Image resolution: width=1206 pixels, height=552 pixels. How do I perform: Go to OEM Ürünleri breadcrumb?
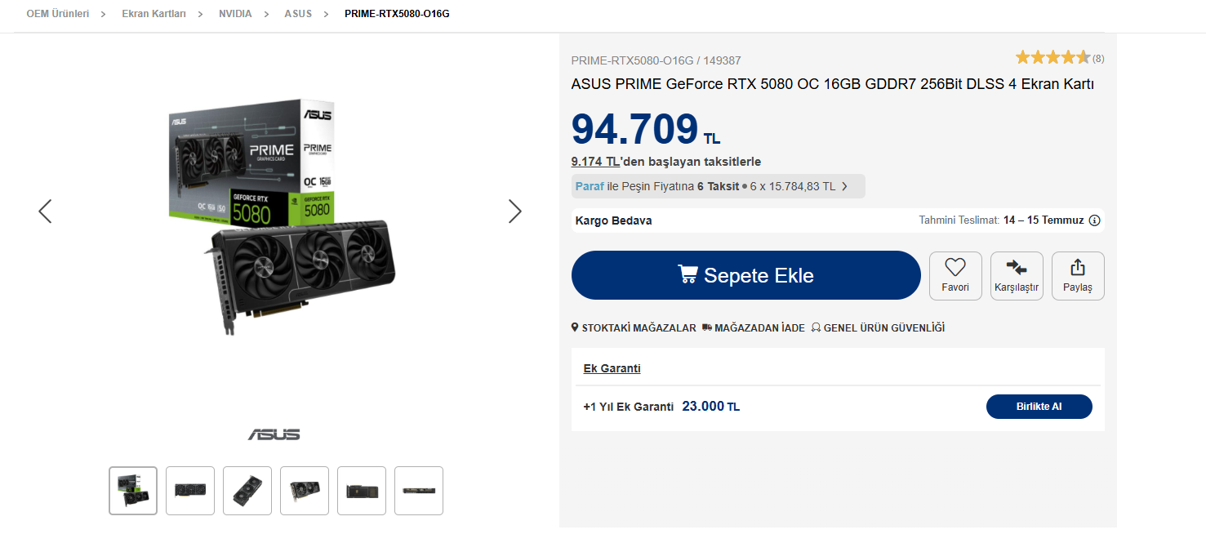point(58,14)
